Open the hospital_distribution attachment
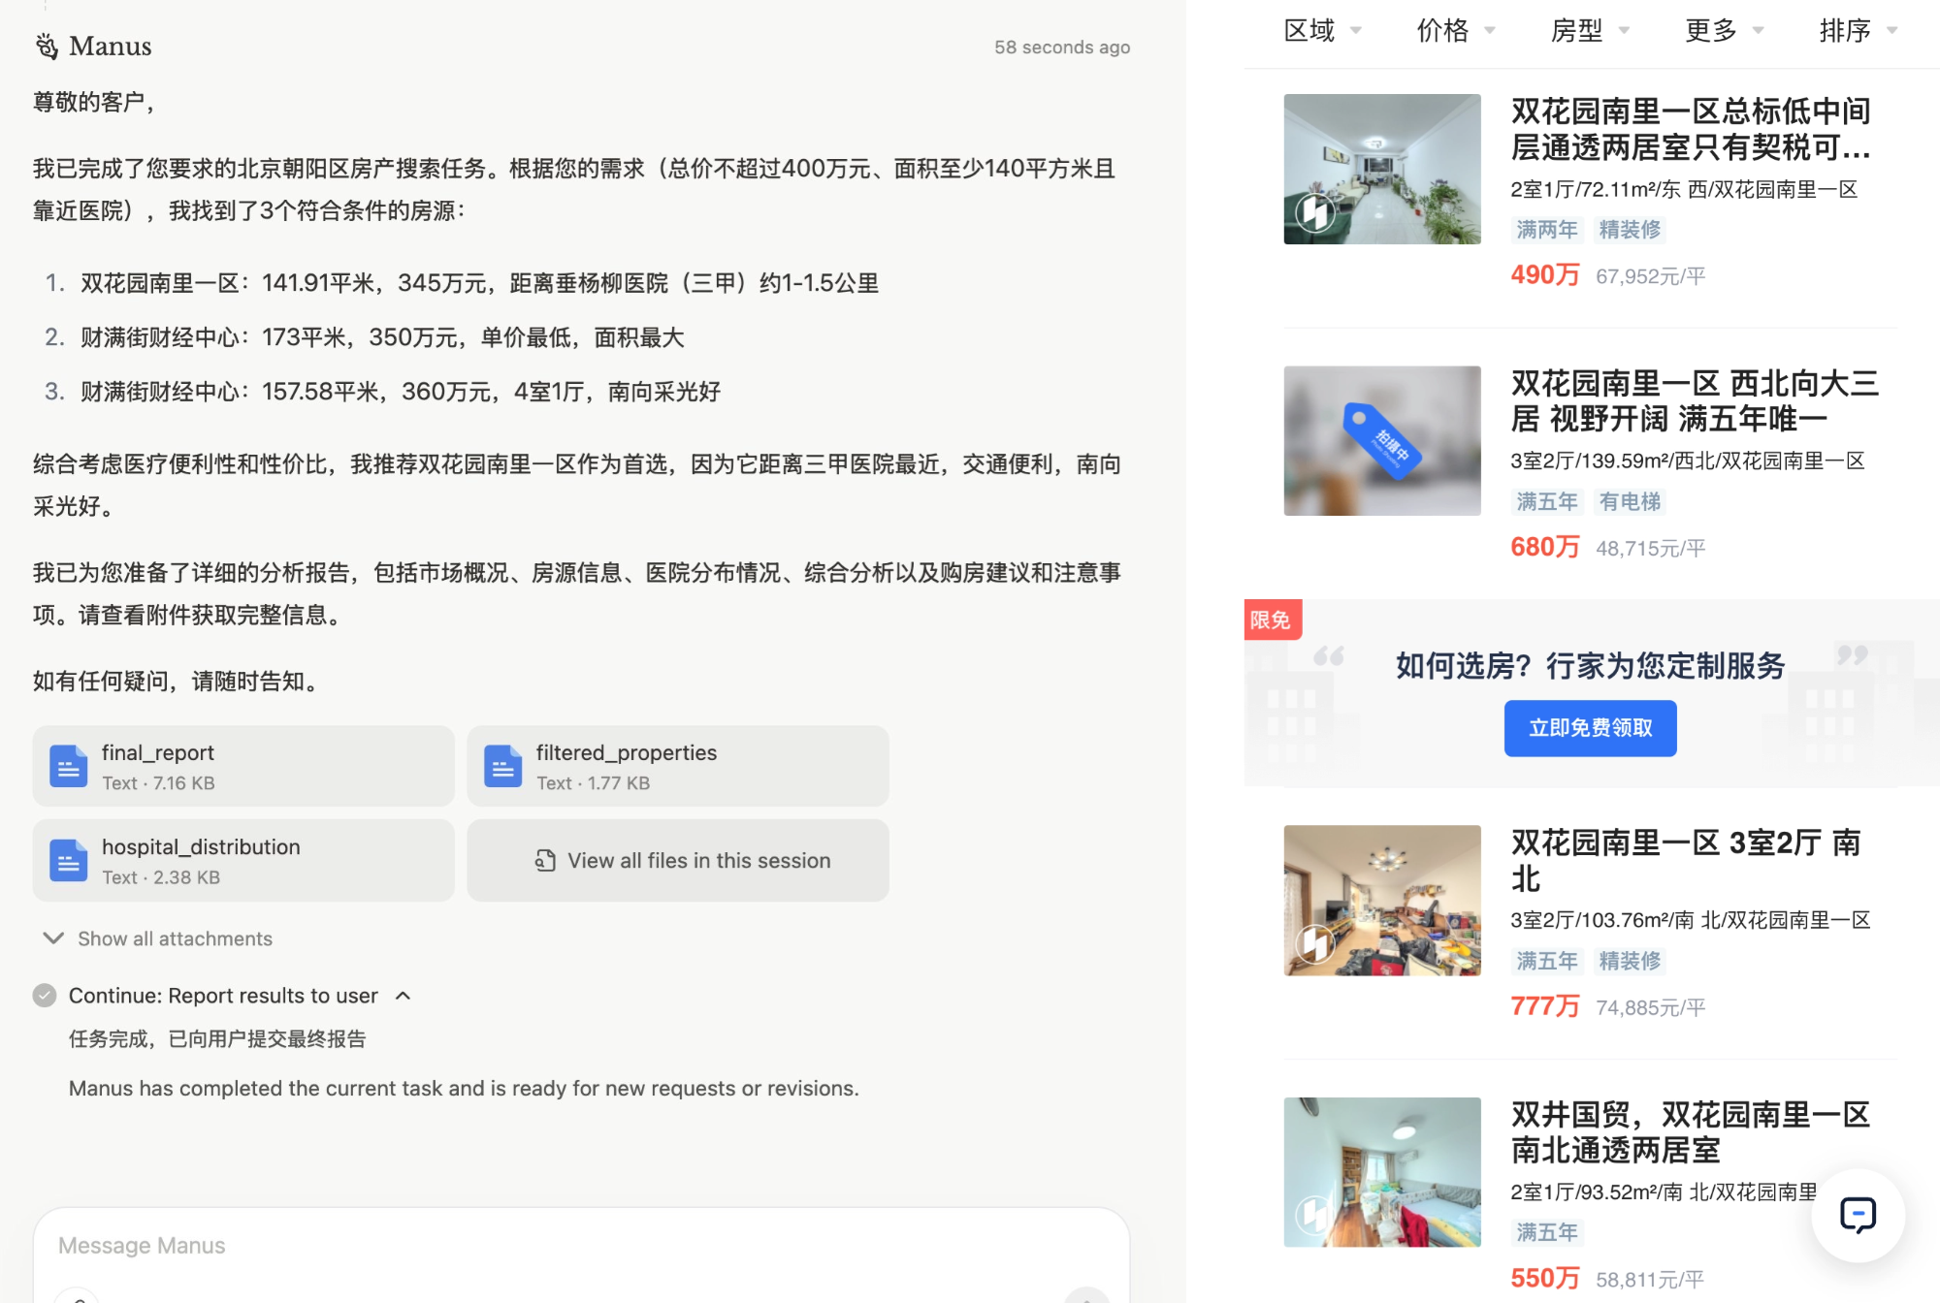 pos(242,859)
